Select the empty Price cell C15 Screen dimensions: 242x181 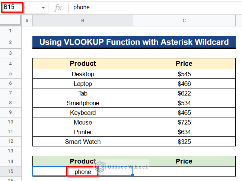[184, 171]
